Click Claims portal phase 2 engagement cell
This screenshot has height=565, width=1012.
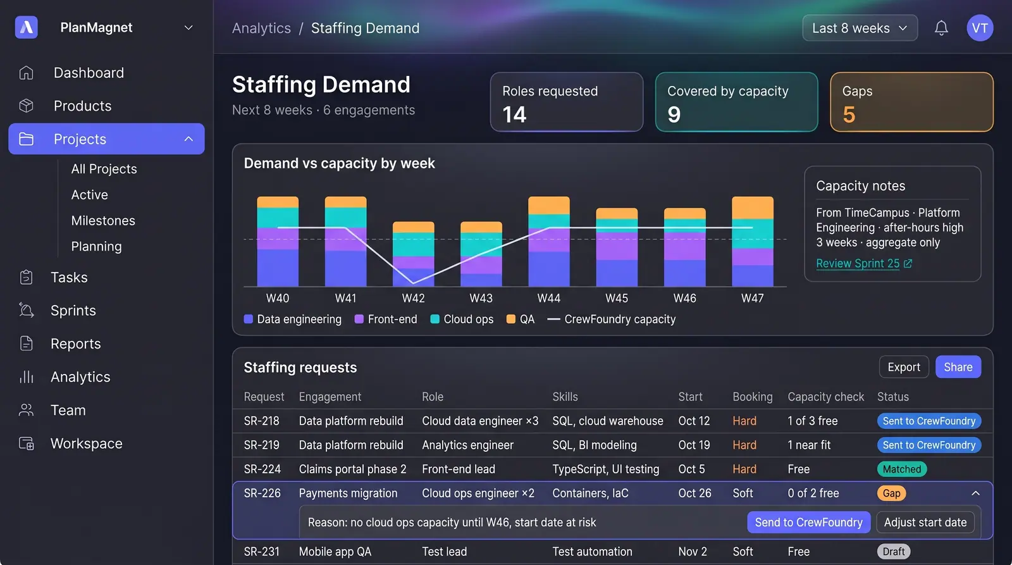352,469
